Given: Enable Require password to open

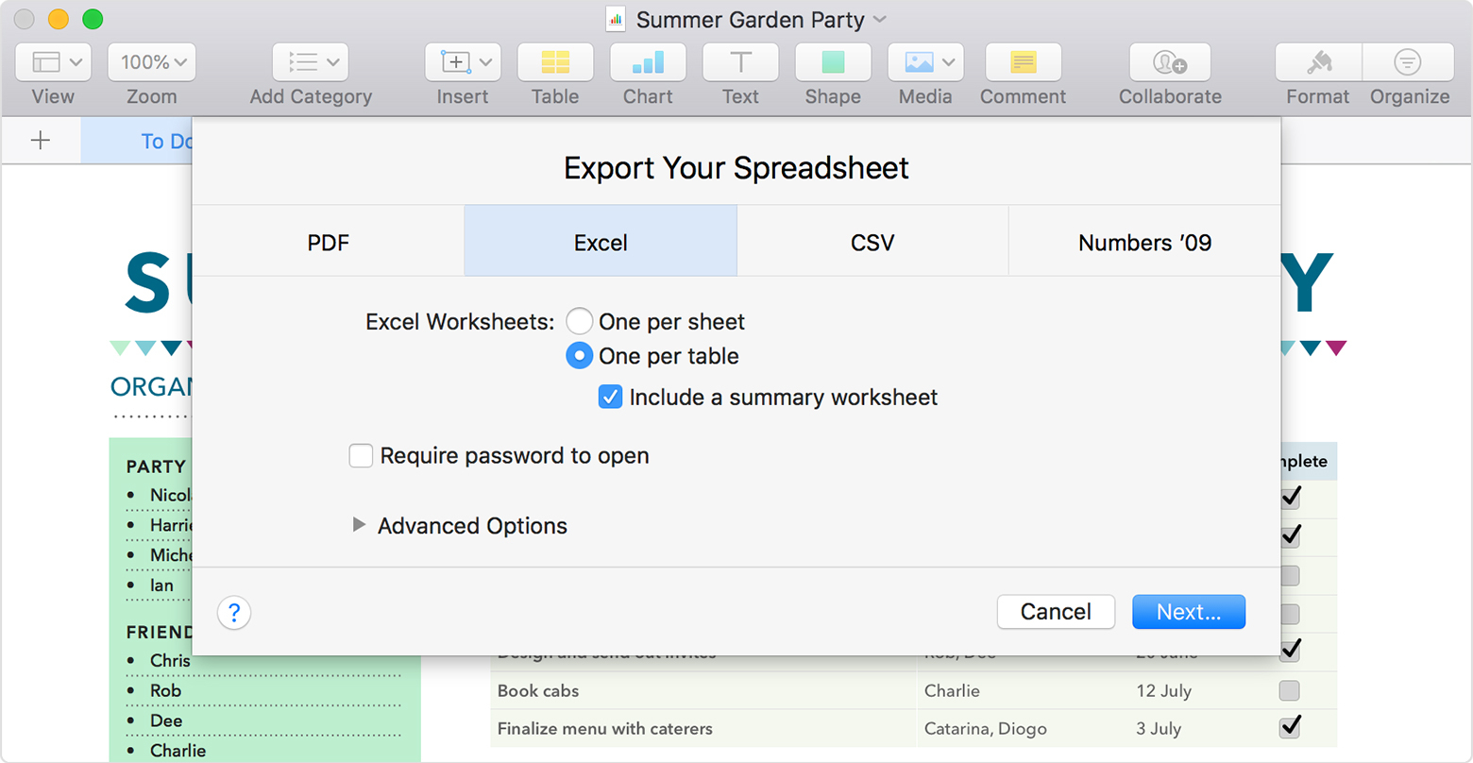Looking at the screenshot, I should (x=361, y=455).
